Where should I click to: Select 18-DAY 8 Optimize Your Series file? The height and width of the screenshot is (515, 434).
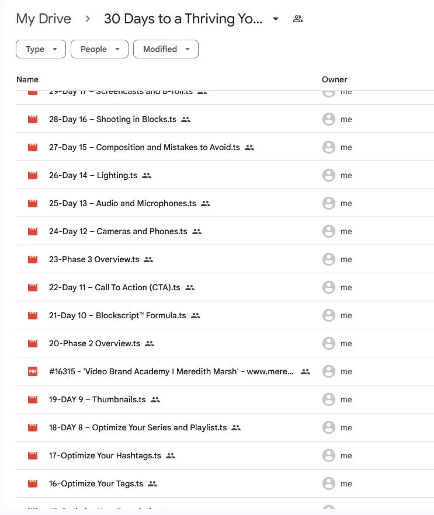click(x=138, y=427)
